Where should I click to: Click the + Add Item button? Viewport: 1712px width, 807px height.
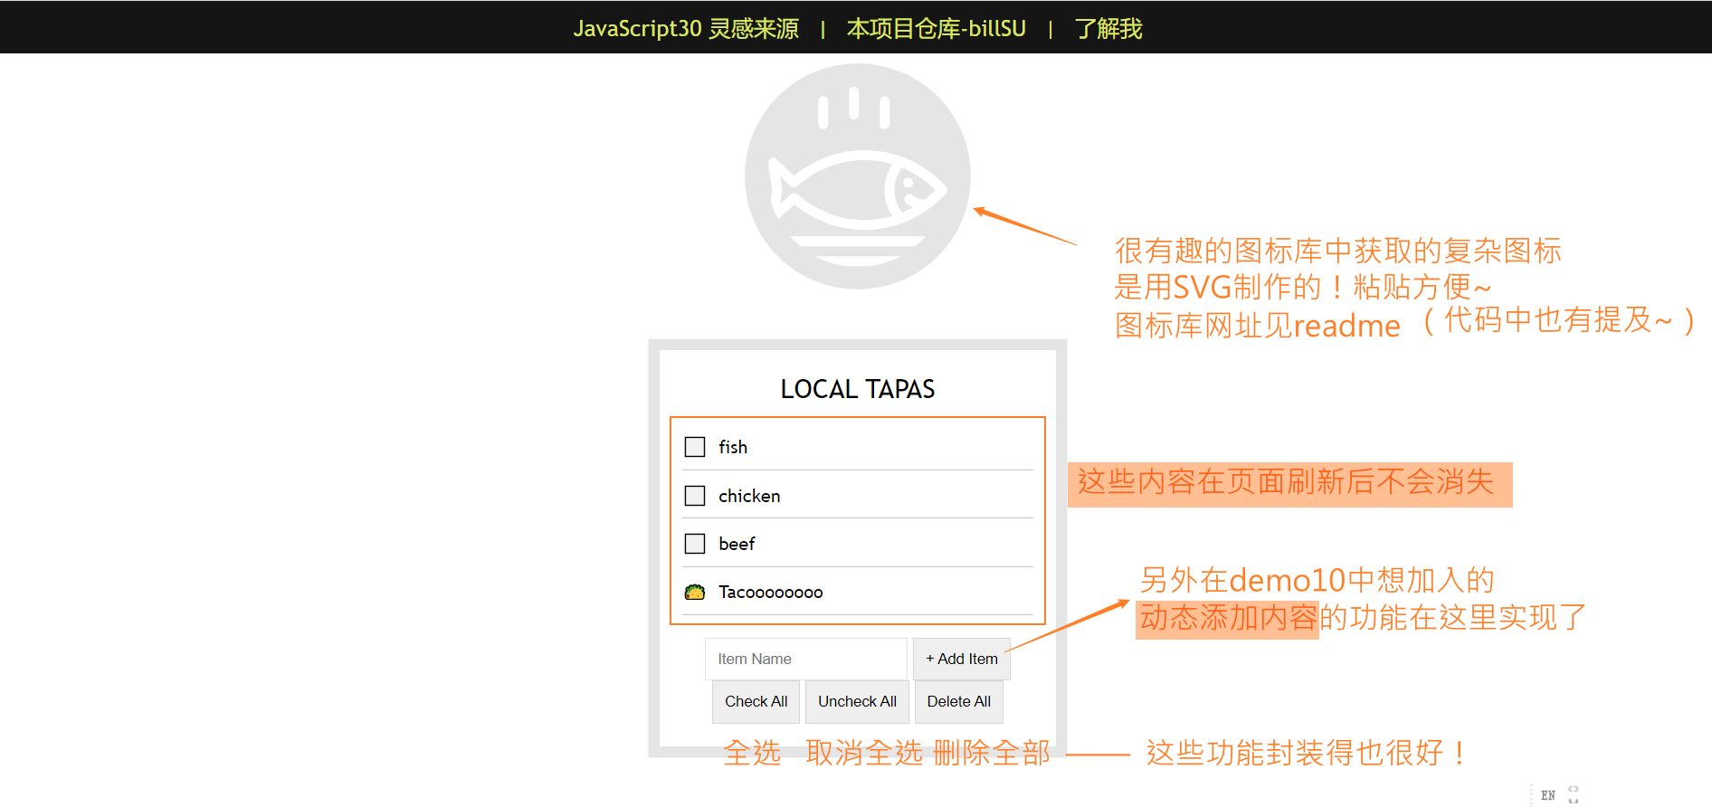[x=962, y=659]
